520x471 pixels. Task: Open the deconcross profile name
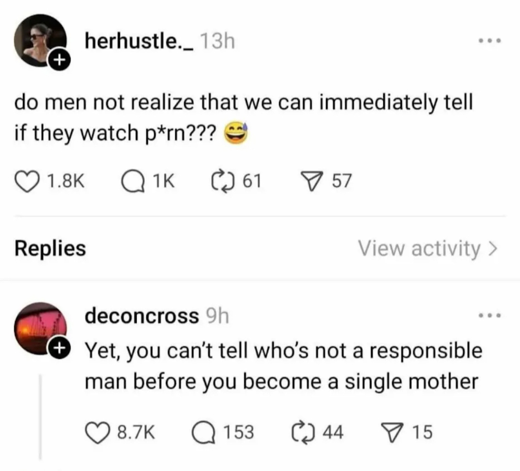click(142, 316)
